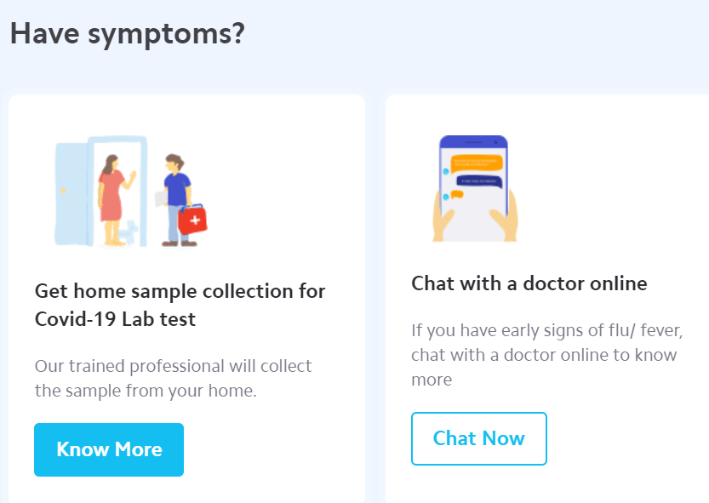
Task: Click the flu/fever signs description text
Action: pyautogui.click(x=548, y=354)
